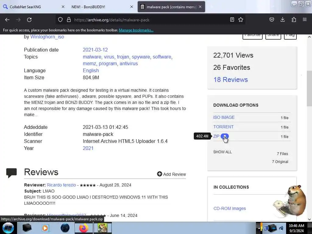Select the 26 Favorites text
The width and height of the screenshot is (312, 234).
pos(232,67)
